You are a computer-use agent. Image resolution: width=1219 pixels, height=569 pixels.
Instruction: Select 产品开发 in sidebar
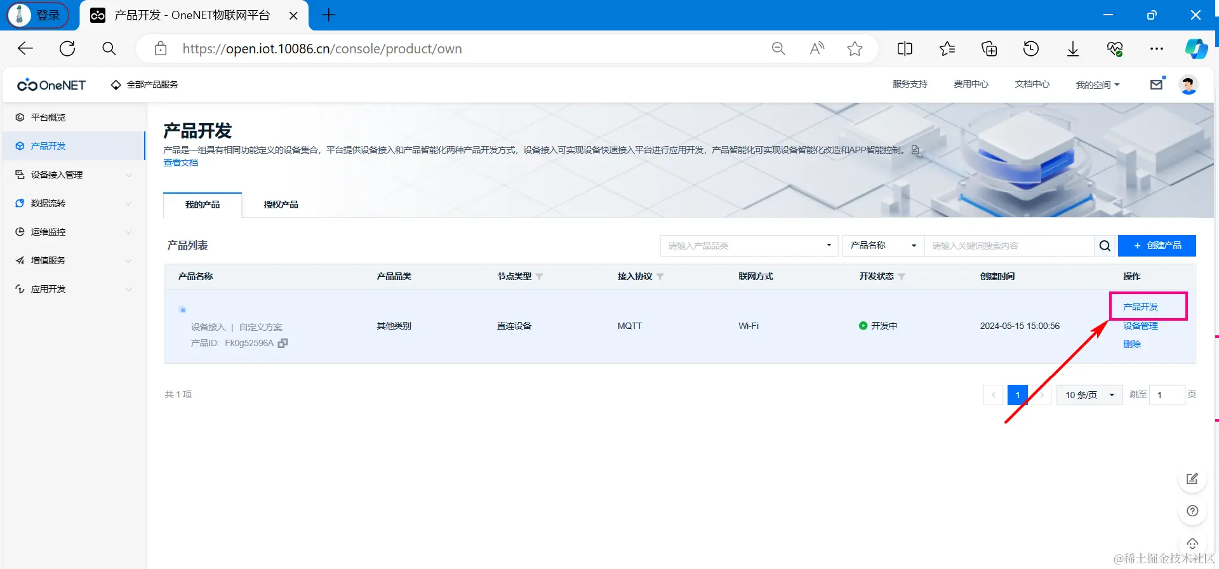click(x=74, y=146)
